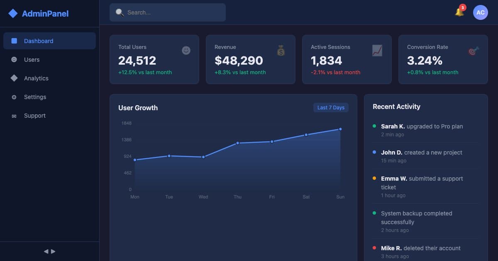Click the Friday data point on chart
Viewport: 498px width, 261px height.
coord(272,142)
